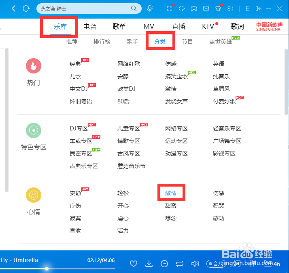
Task: Open the 纯音乐 category
Action: pyautogui.click(x=221, y=76)
